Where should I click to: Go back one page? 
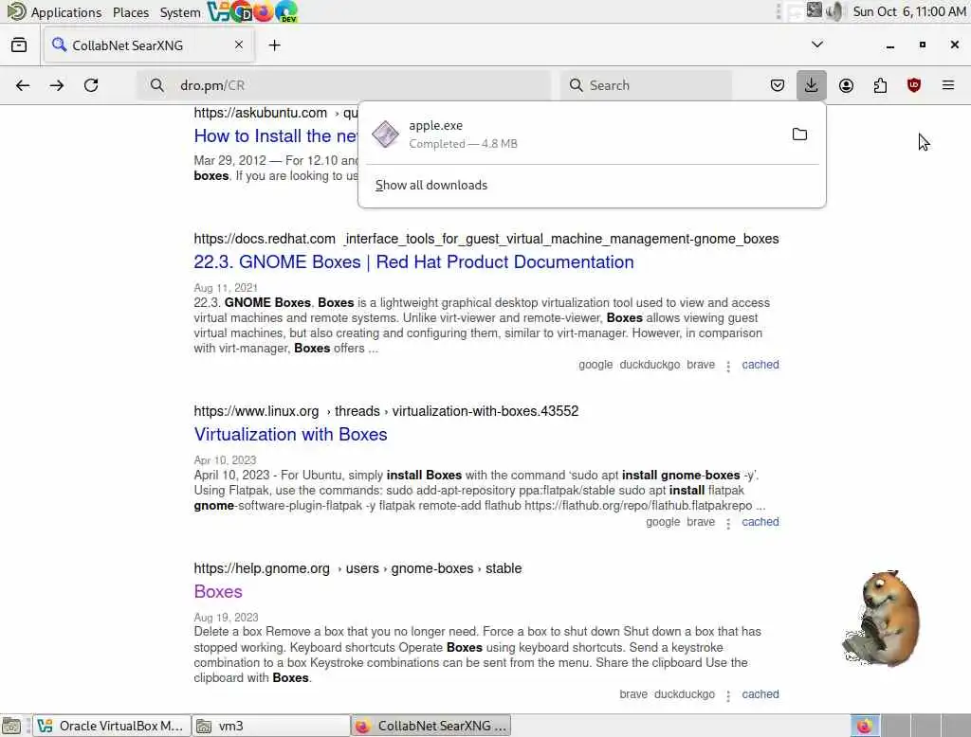(23, 85)
